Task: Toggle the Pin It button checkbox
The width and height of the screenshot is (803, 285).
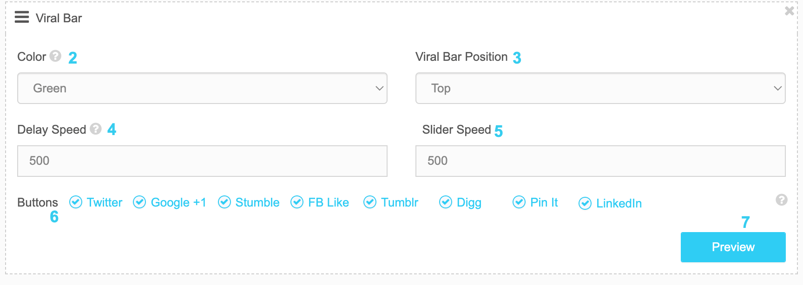Action: pos(519,202)
